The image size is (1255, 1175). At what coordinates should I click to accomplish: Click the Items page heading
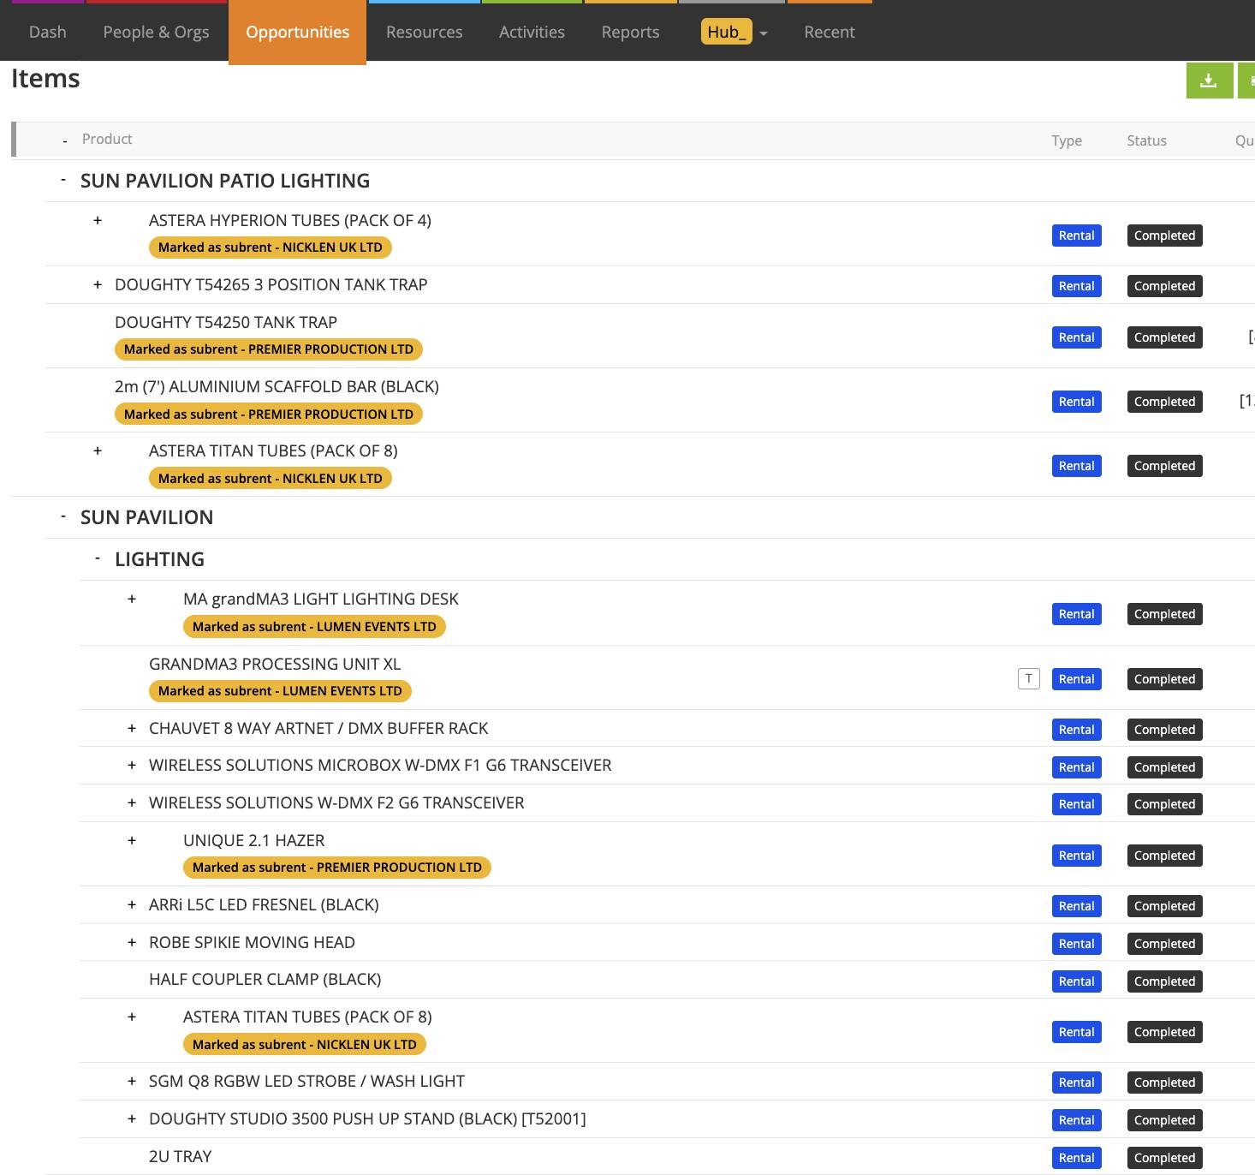[x=45, y=78]
